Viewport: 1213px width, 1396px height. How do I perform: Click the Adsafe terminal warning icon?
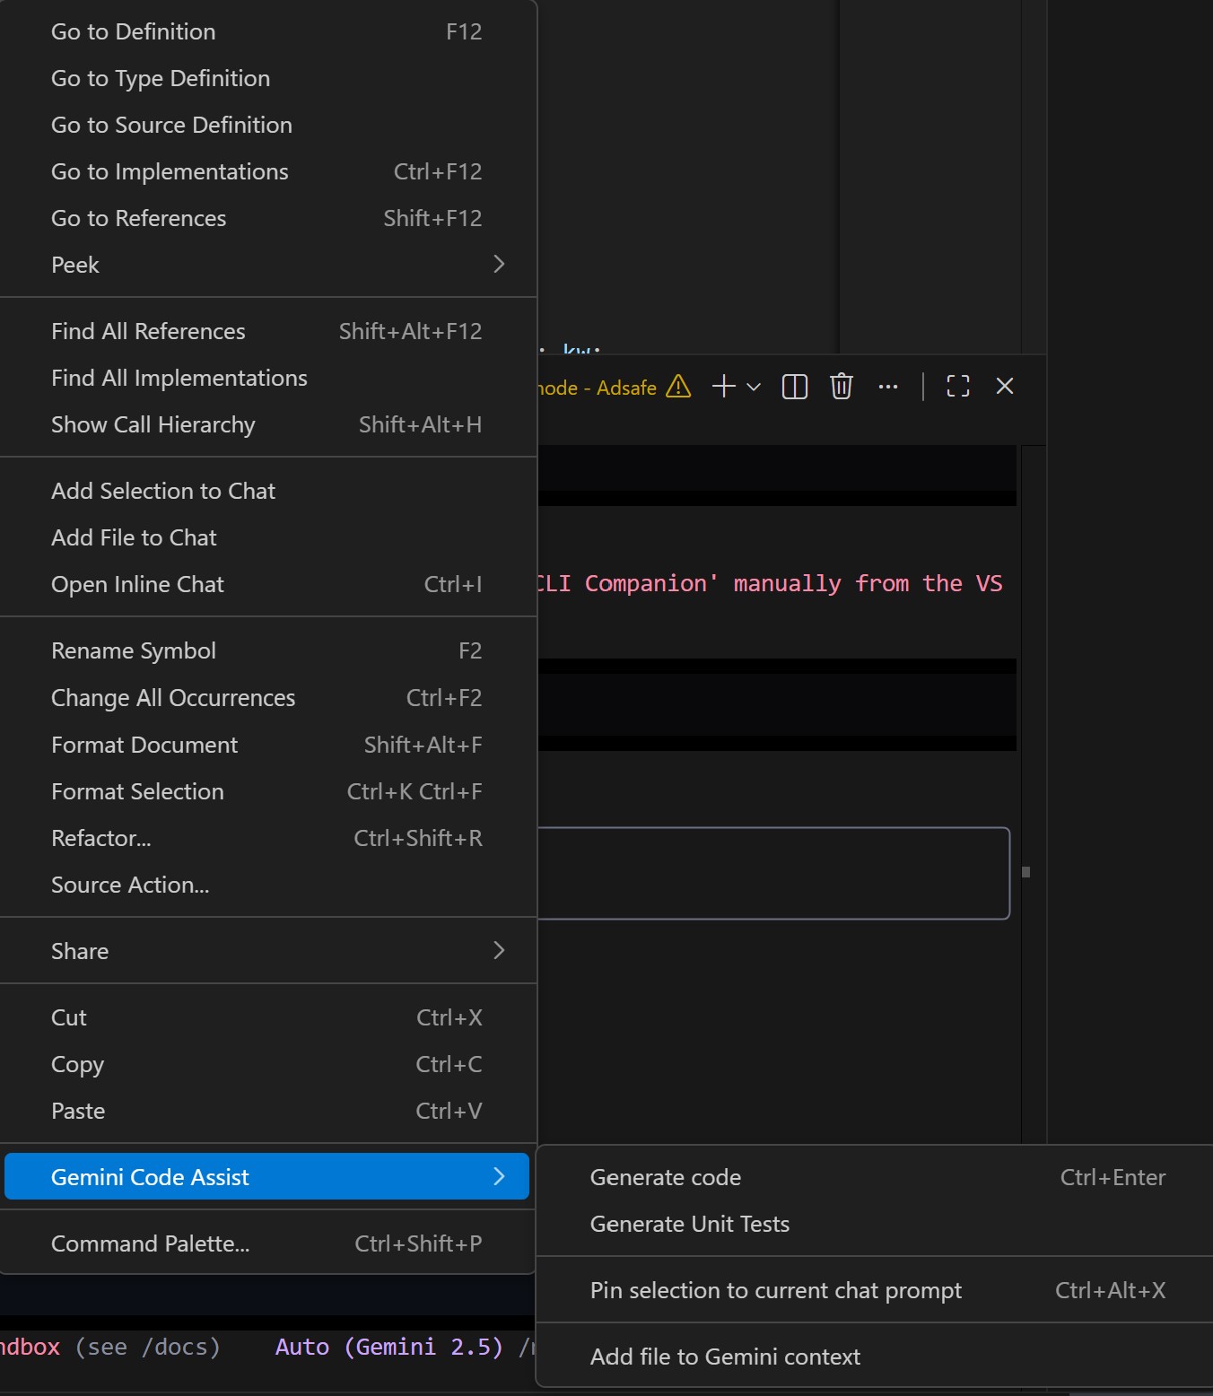678,387
